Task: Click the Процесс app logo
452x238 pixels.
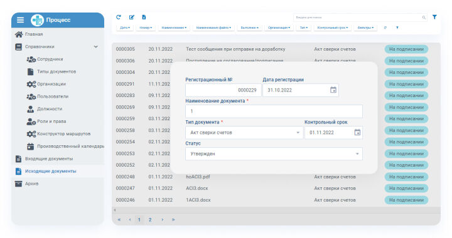Action: [x=37, y=20]
